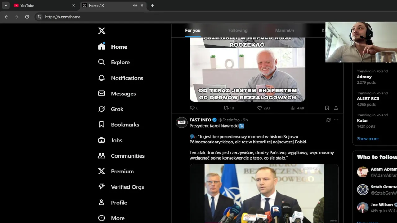Click FAST INFO profile avatar
This screenshot has width=397, height=223.
pos(182,122)
